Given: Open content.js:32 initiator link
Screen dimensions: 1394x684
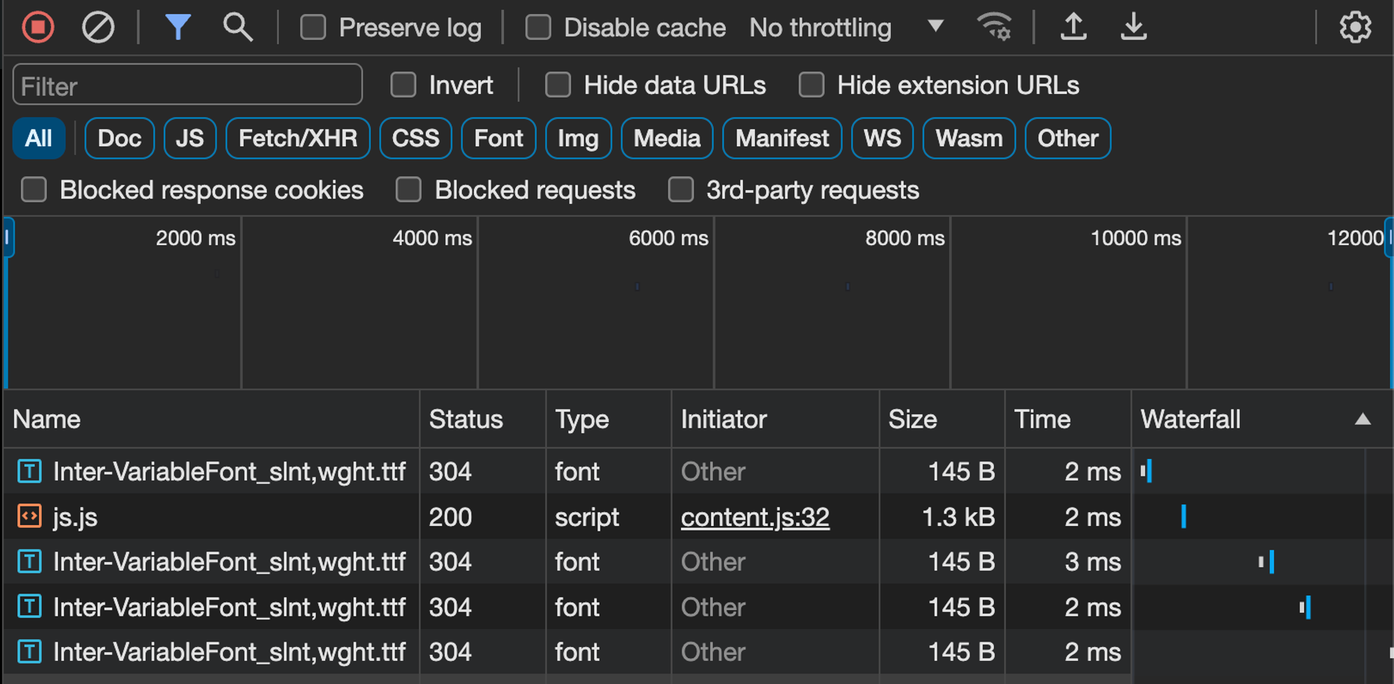Looking at the screenshot, I should pyautogui.click(x=755, y=517).
